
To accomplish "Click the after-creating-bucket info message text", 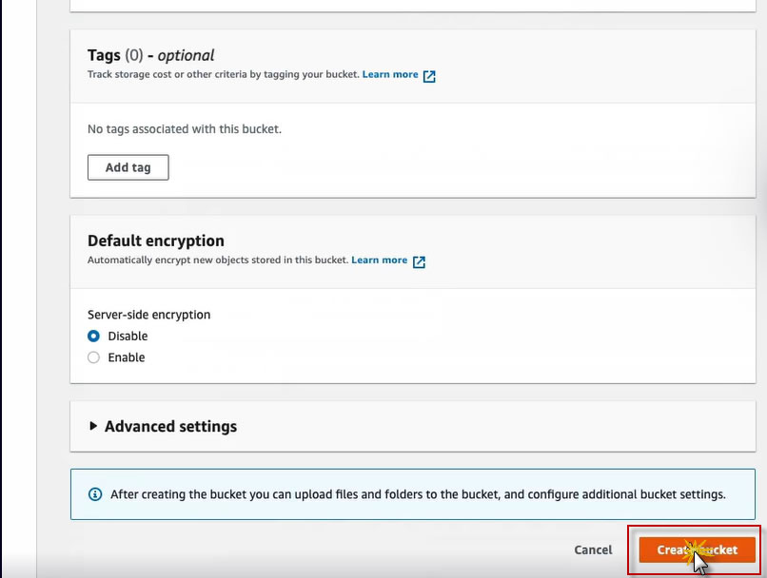I will [418, 494].
